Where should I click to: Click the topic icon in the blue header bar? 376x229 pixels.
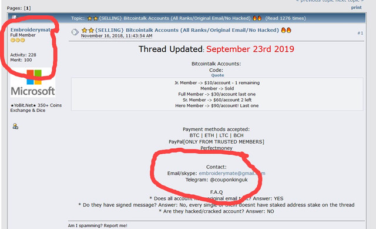click(x=15, y=17)
